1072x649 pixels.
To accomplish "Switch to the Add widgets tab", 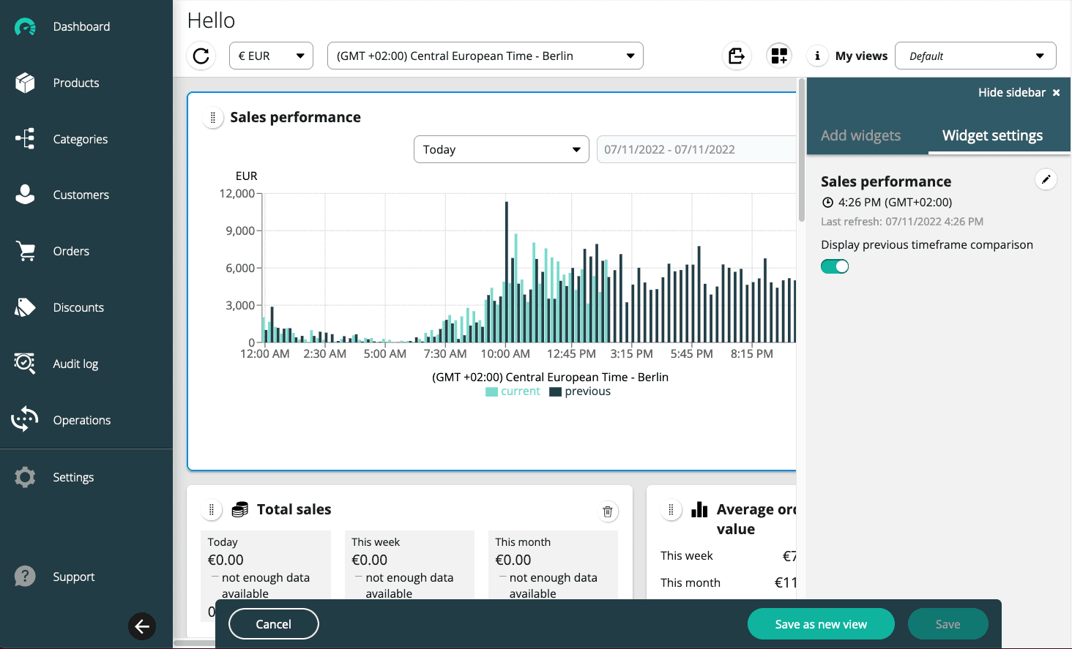I will (x=861, y=135).
